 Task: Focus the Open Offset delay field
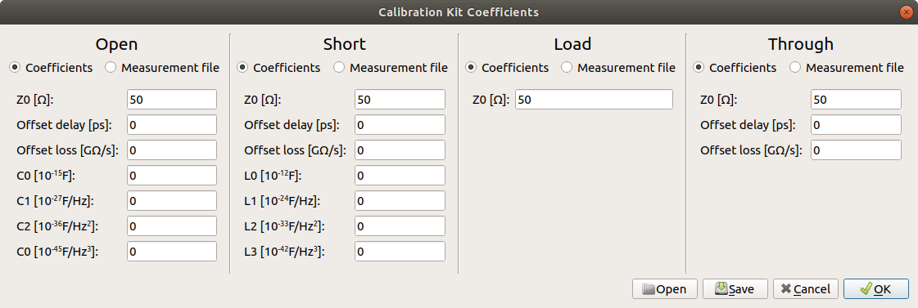[x=172, y=124]
